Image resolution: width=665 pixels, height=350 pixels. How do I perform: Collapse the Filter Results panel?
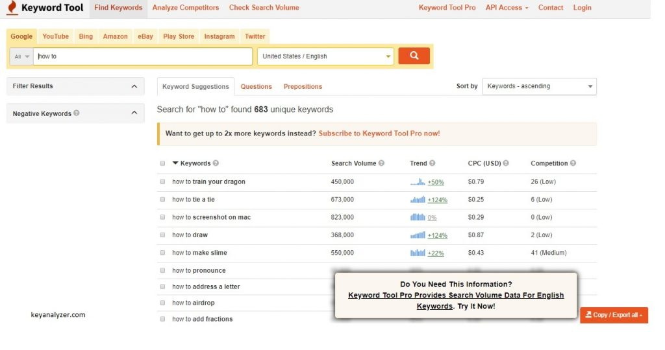tap(134, 86)
